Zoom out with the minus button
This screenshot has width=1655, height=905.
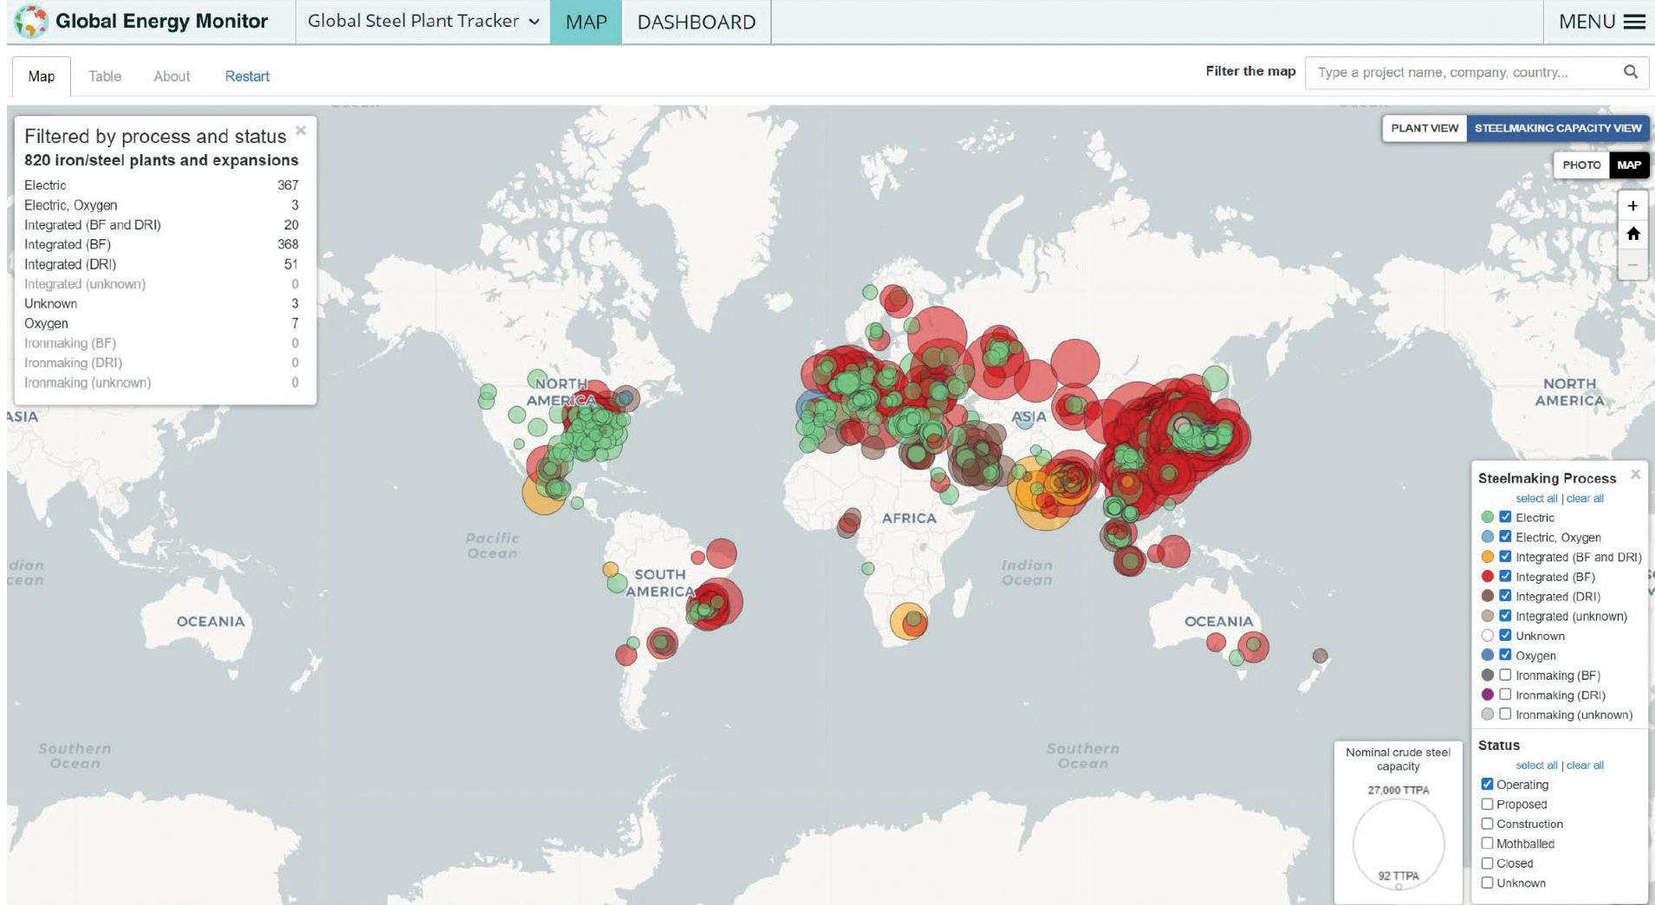(1632, 264)
